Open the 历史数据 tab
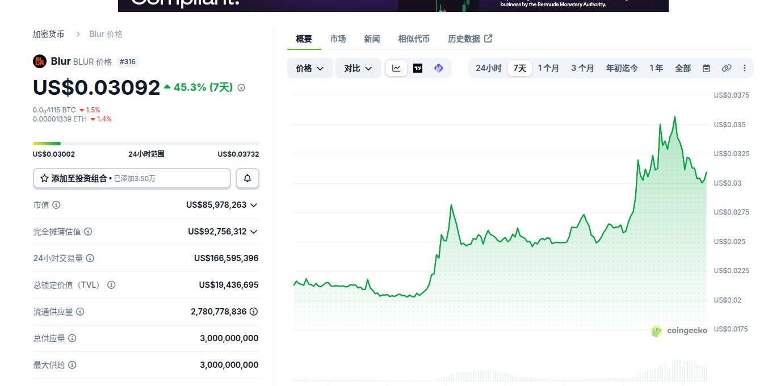The width and height of the screenshot is (772, 386). tap(470, 39)
